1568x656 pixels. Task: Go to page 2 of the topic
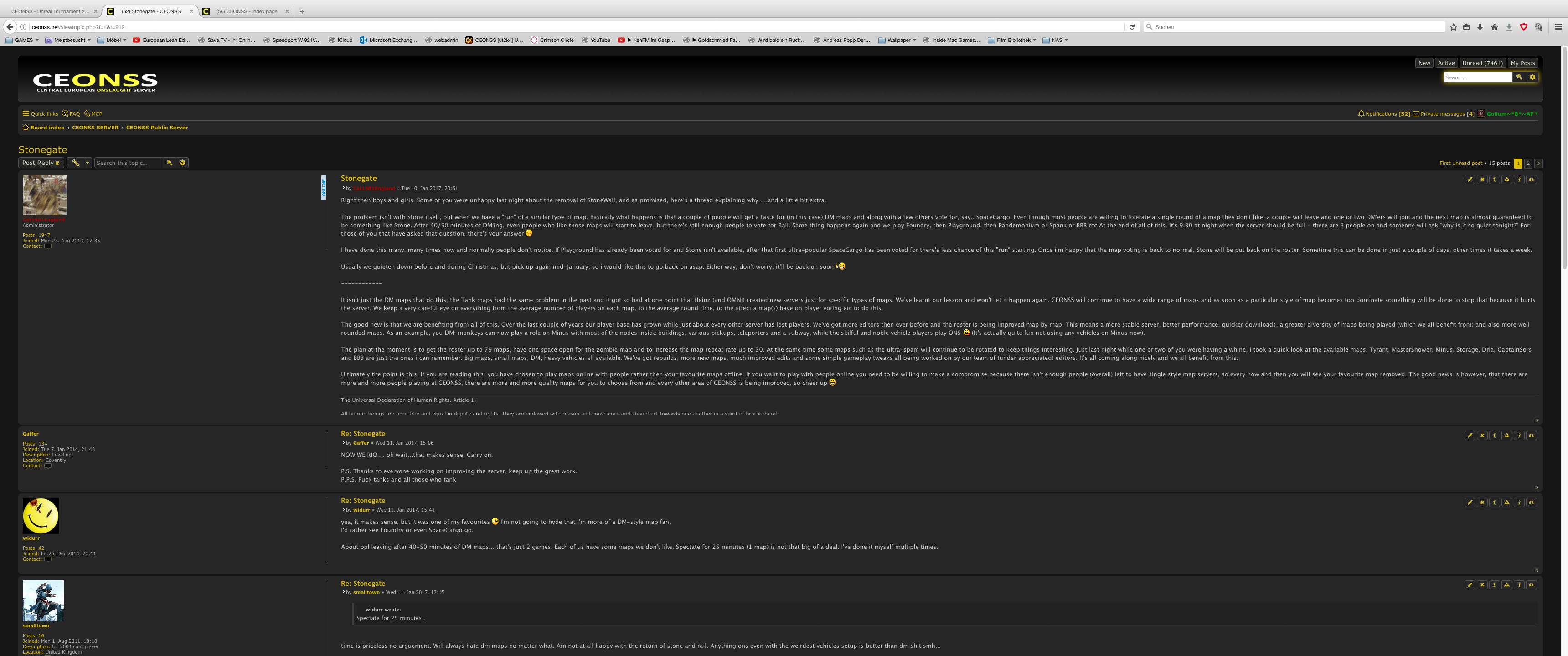1528,163
